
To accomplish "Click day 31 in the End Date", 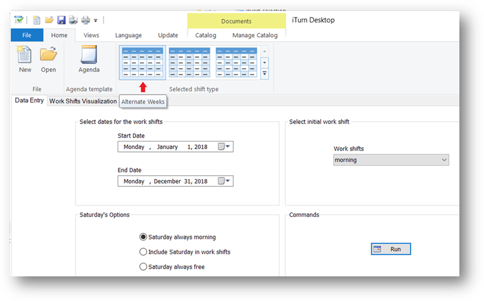I will pyautogui.click(x=187, y=181).
